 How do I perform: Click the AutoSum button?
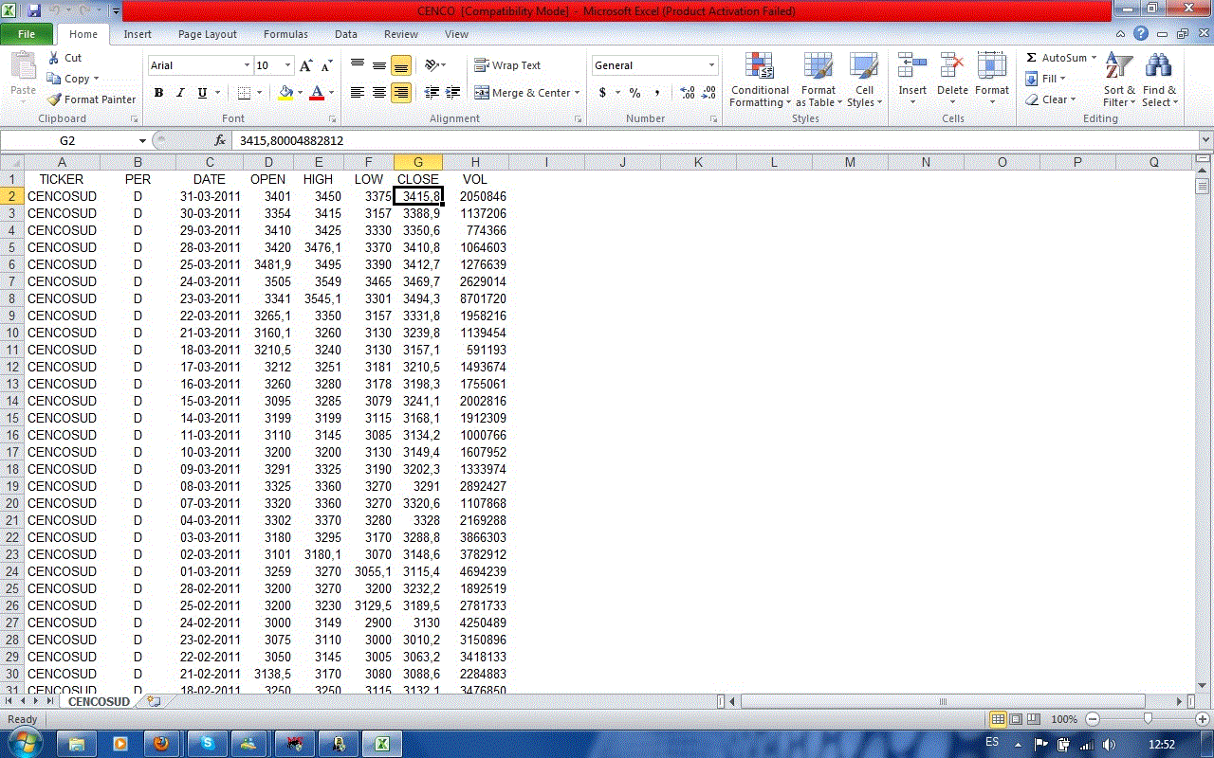pyautogui.click(x=1055, y=58)
